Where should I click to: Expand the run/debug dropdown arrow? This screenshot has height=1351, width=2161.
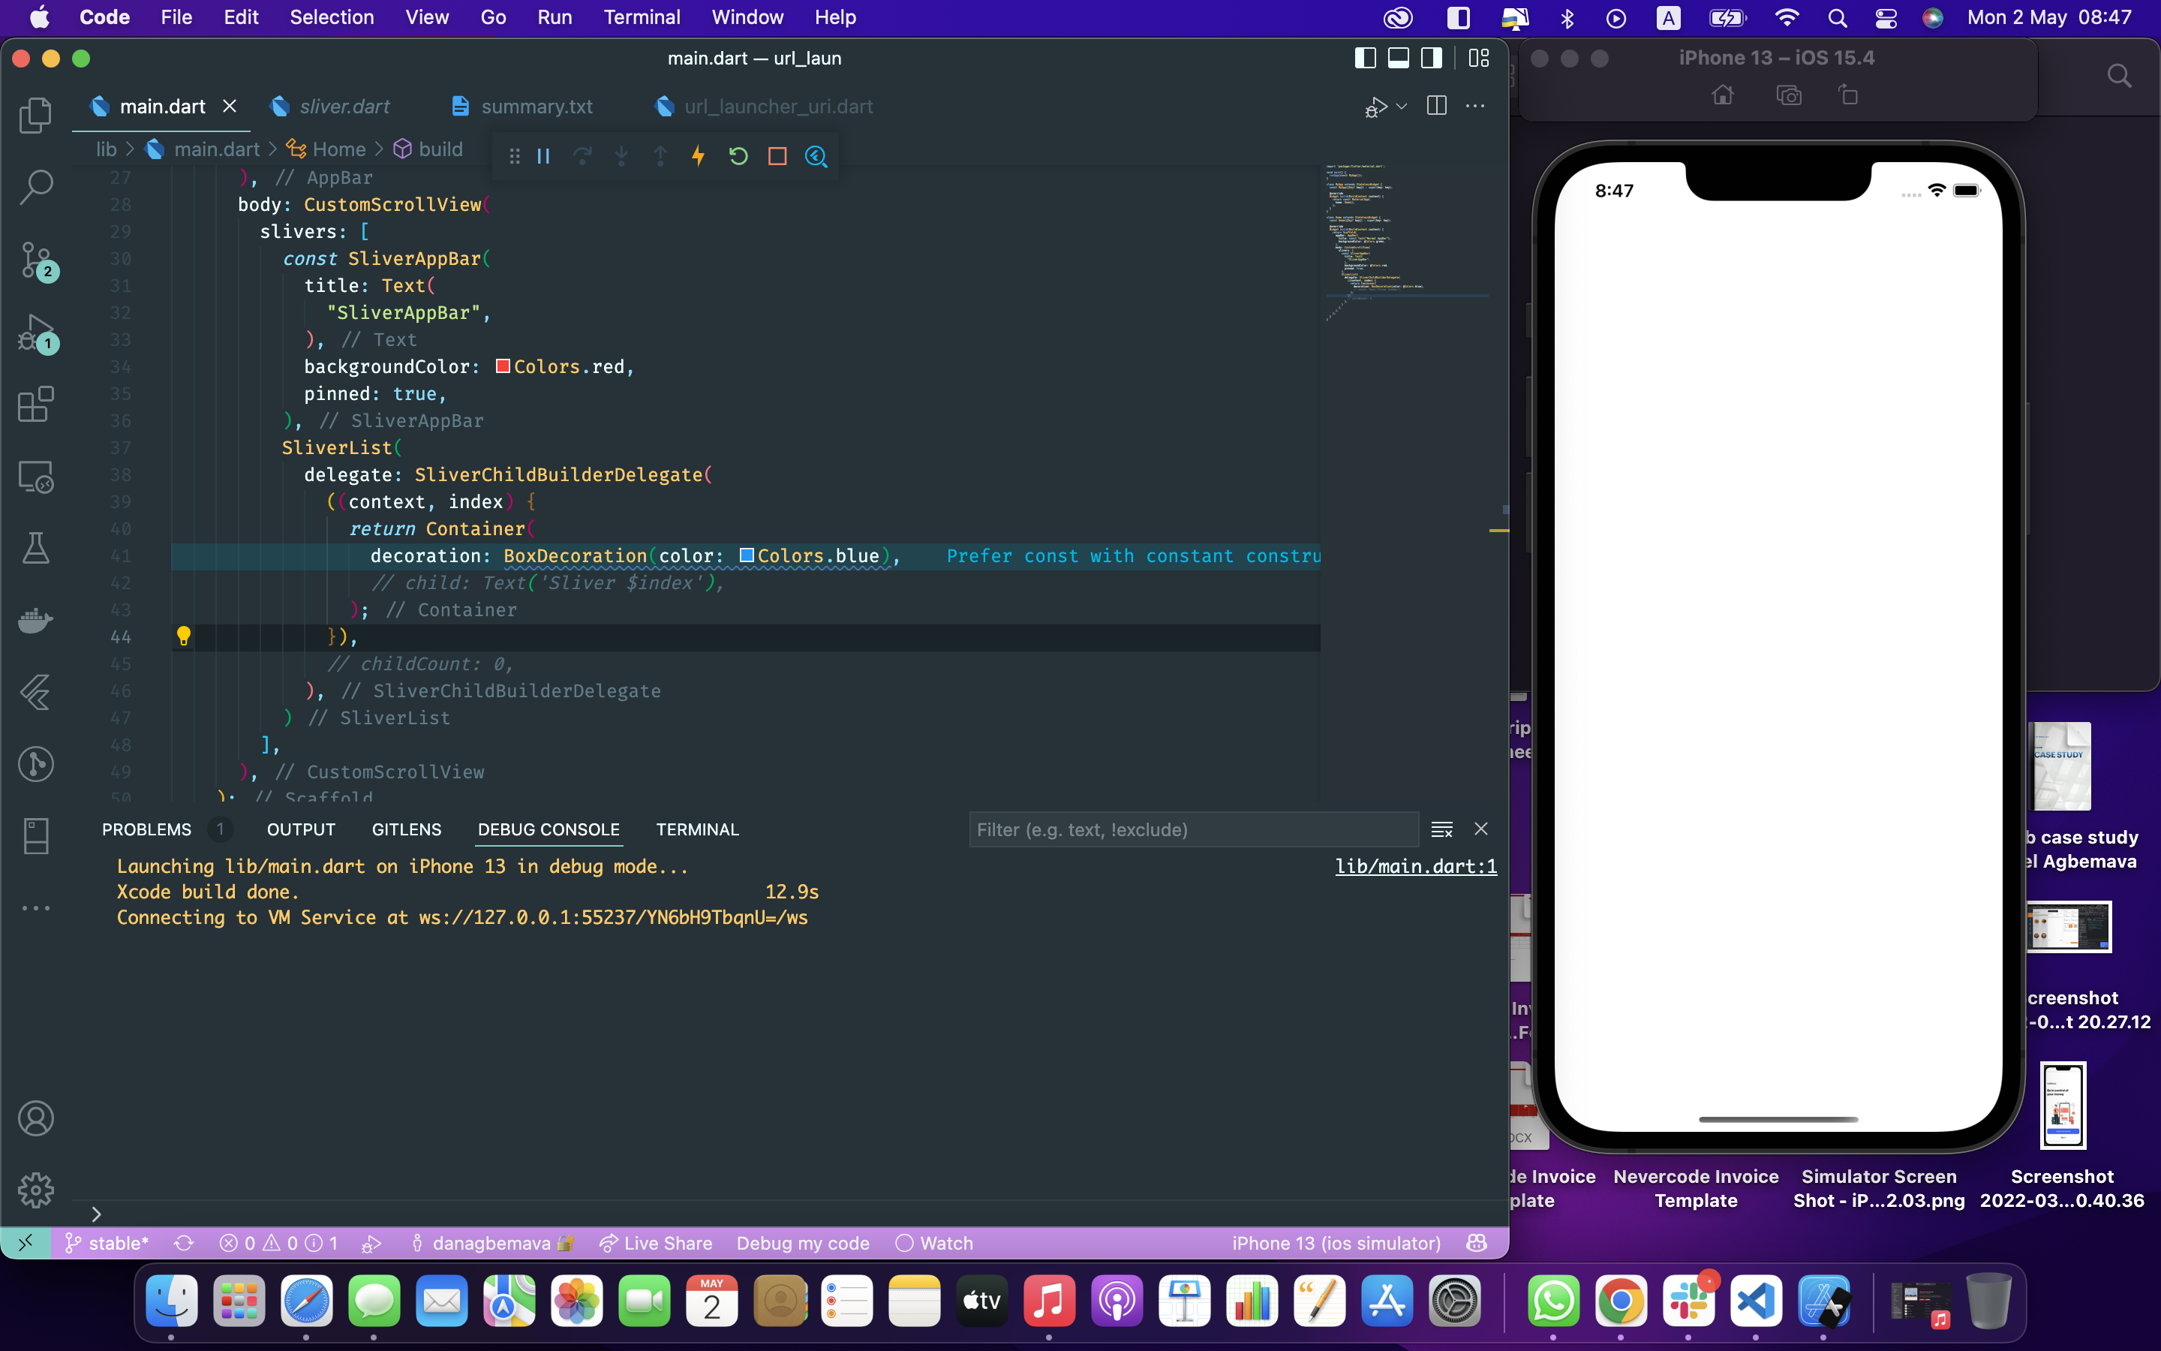[1402, 107]
